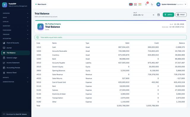Apply the date filter
Viewport: 190px width, 117px height.
point(168,15)
